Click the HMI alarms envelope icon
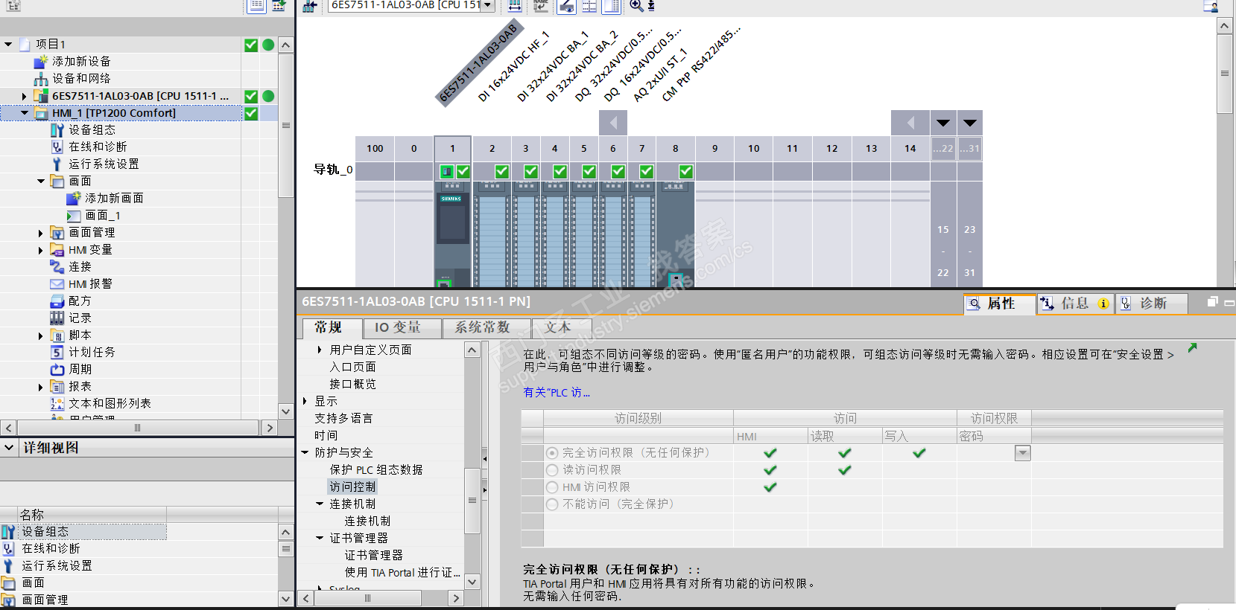Image resolution: width=1236 pixels, height=610 pixels. click(57, 284)
